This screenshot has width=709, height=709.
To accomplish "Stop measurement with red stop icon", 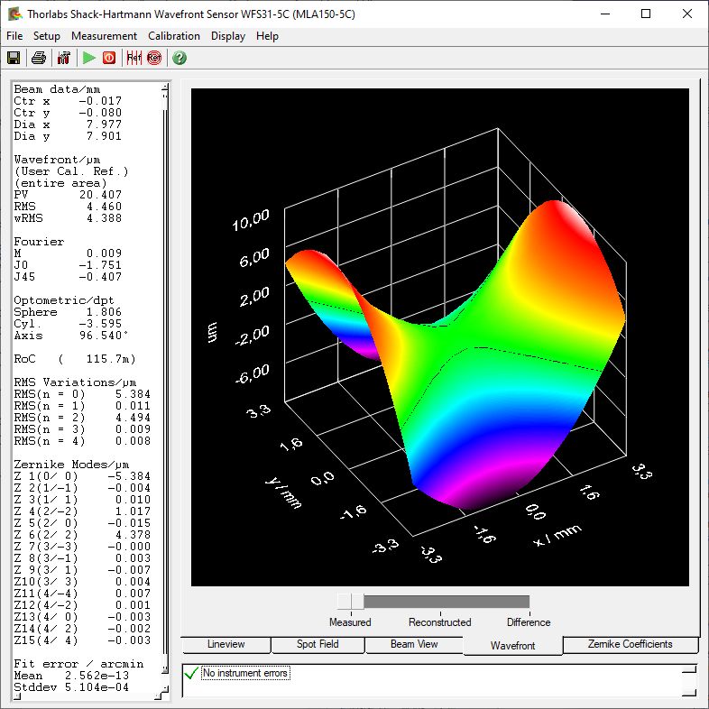I will (109, 58).
